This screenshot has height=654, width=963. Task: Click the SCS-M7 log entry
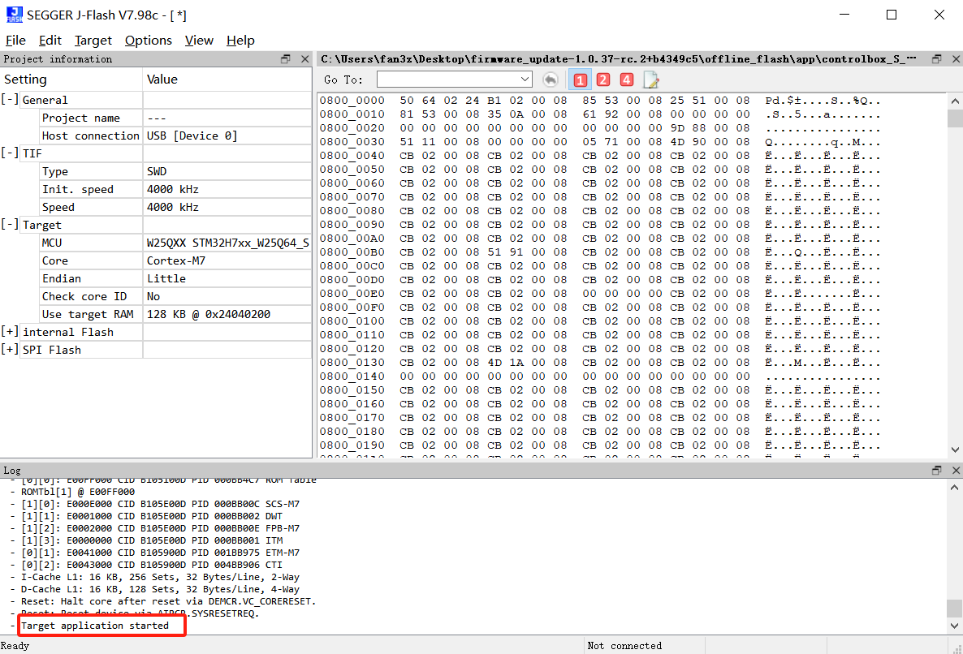pos(160,504)
